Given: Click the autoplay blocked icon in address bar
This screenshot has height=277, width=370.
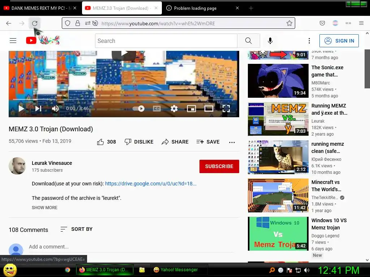Looking at the screenshot, I should [95, 23].
